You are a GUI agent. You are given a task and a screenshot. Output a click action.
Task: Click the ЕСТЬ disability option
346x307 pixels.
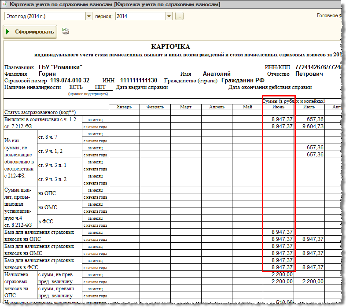click(x=76, y=87)
